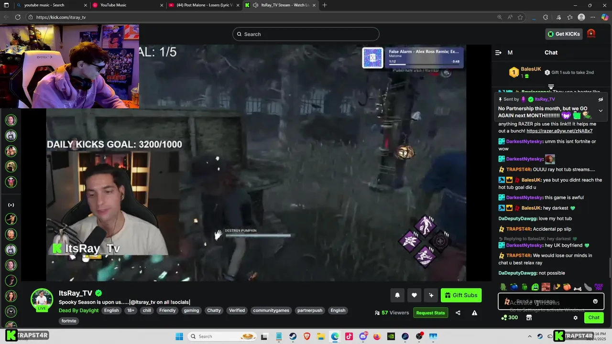Click the 57 Viewers count
This screenshot has height=344, width=612.
click(x=392, y=313)
